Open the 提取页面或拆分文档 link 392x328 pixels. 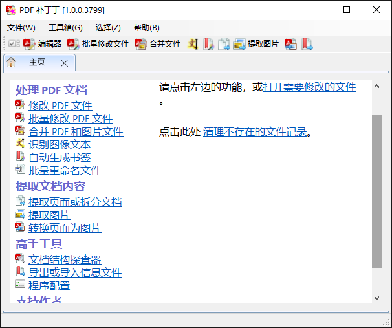pyautogui.click(x=75, y=202)
